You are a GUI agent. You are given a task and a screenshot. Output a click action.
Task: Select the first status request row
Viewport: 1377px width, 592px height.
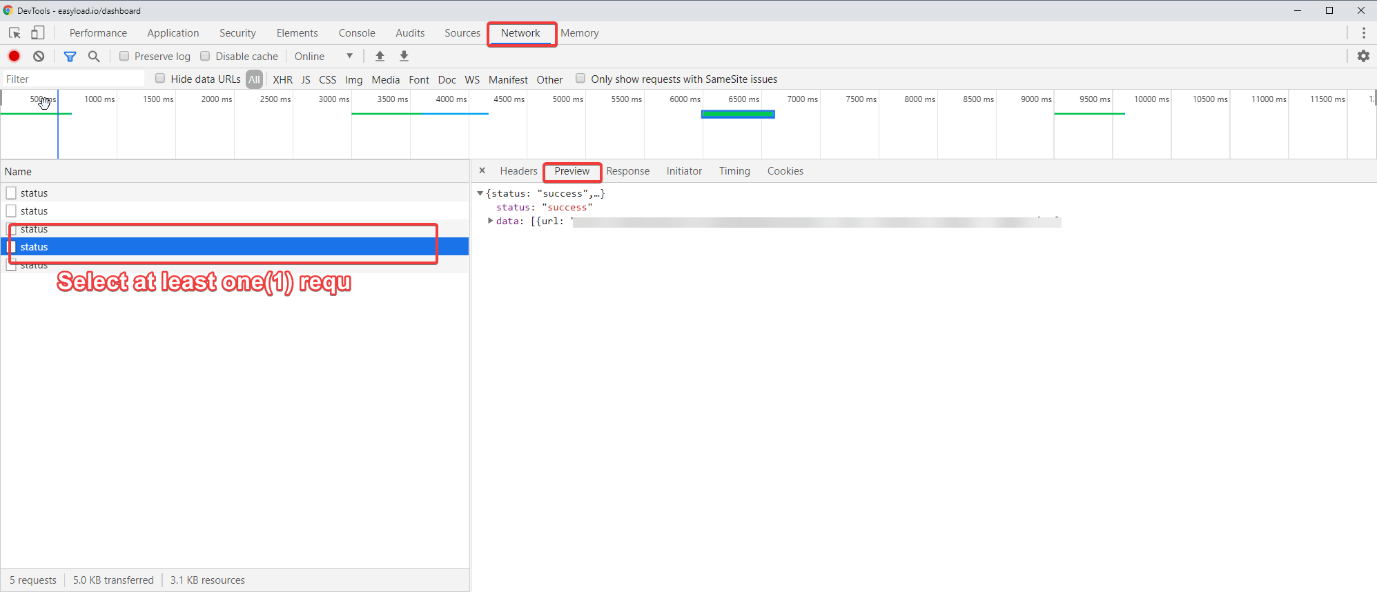pos(235,193)
